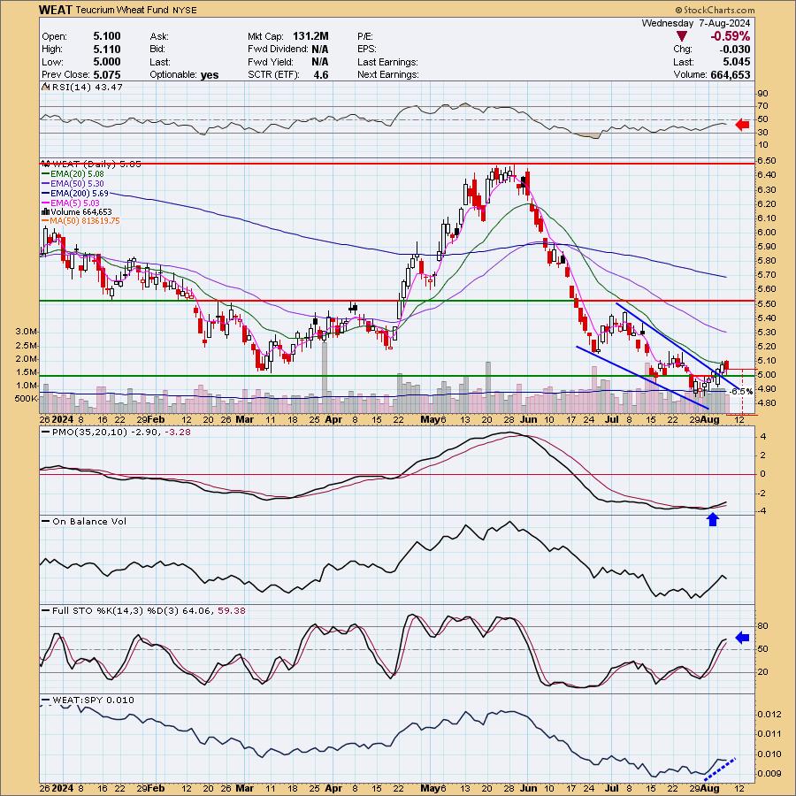This screenshot has width=796, height=796.
Task: Click the StockCharts.com copyright label
Action: (x=715, y=10)
